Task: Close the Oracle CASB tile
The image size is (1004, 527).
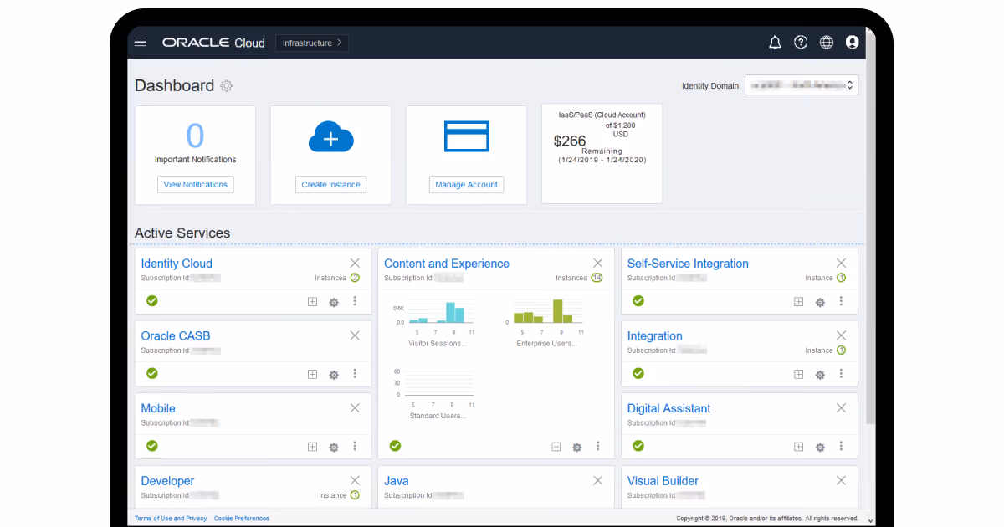Action: pos(355,335)
